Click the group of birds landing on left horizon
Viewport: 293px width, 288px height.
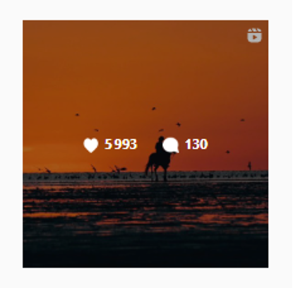(x=109, y=169)
